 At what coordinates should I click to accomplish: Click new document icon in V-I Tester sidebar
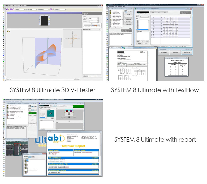pos(3,11)
